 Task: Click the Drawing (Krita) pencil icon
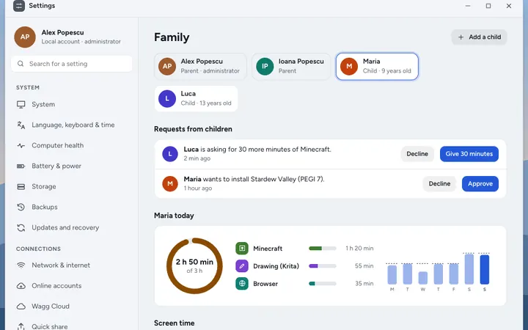pos(242,266)
